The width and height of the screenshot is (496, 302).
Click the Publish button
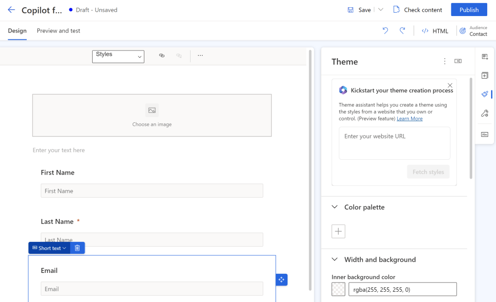click(x=469, y=10)
